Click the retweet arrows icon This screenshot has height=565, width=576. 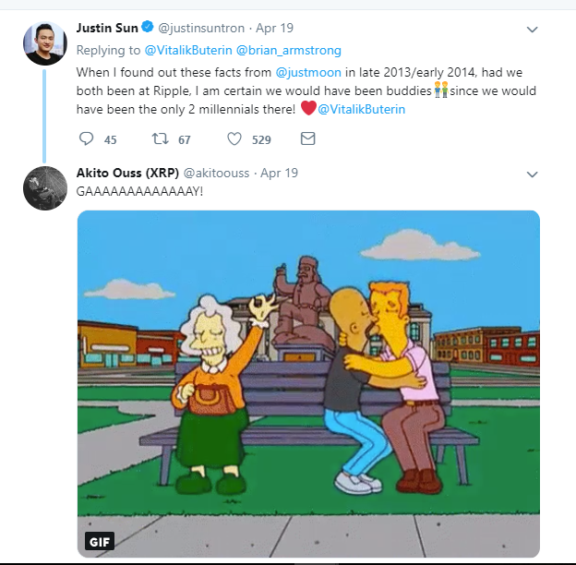tap(160, 139)
